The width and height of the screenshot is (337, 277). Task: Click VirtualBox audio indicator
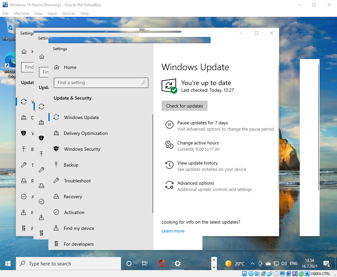[257, 274]
